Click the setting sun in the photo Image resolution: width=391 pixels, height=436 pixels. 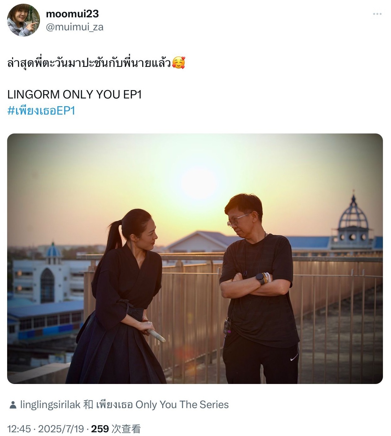coord(199,183)
